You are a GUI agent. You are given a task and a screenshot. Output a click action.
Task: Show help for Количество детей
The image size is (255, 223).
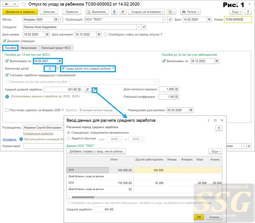pos(58,69)
